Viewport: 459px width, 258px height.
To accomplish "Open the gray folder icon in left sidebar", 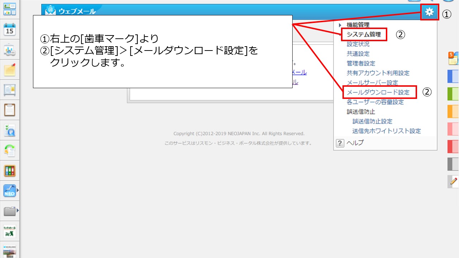I will click(x=10, y=211).
